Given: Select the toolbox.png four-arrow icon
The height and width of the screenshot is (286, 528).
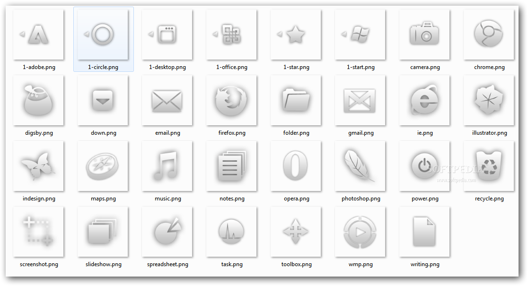Looking at the screenshot, I should point(296,232).
